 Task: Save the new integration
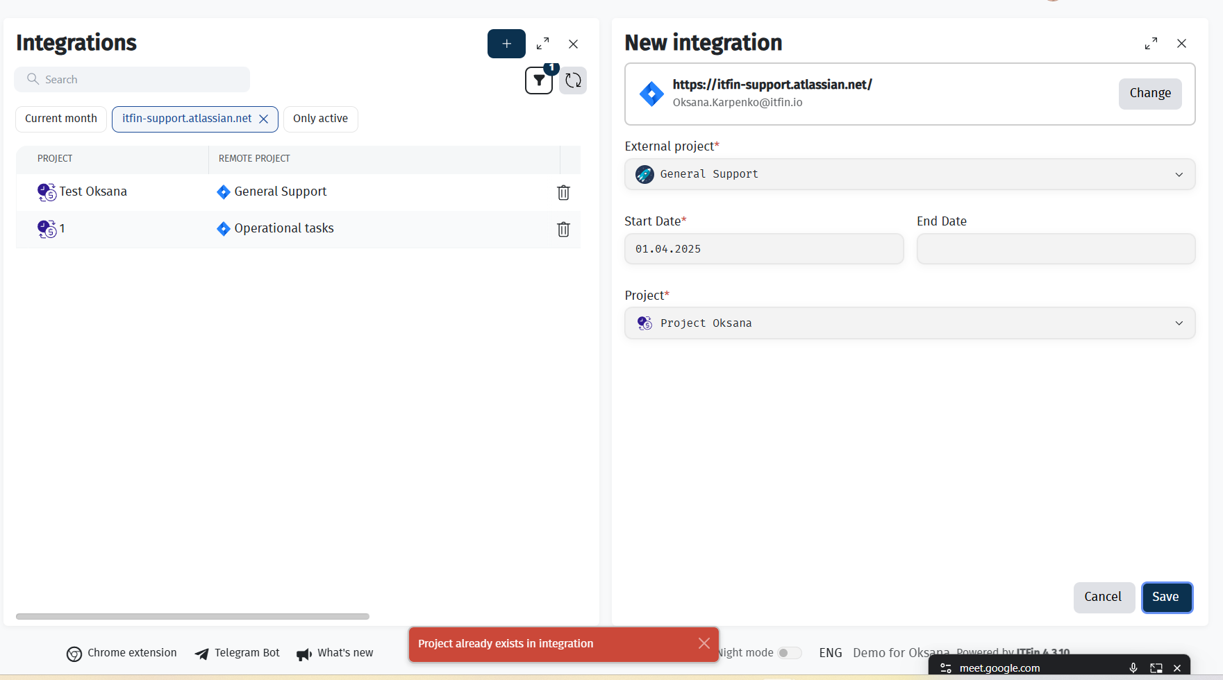(x=1167, y=597)
